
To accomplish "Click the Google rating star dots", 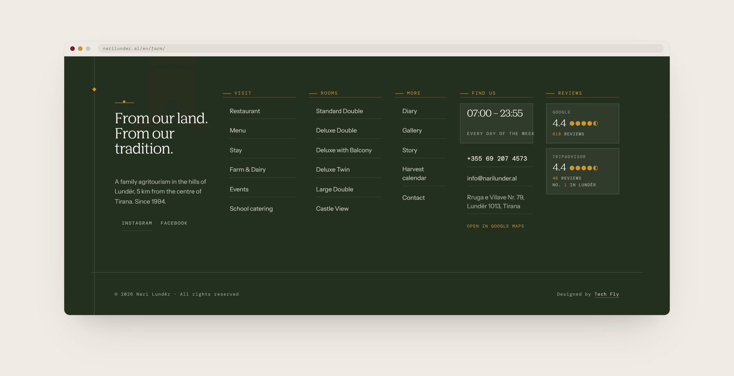I will pyautogui.click(x=584, y=123).
